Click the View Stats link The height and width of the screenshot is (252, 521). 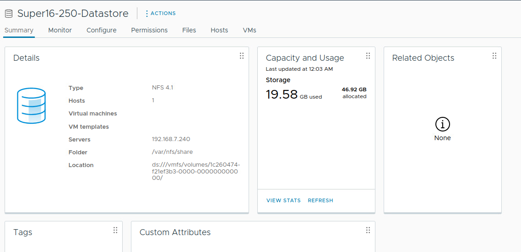tap(283, 200)
